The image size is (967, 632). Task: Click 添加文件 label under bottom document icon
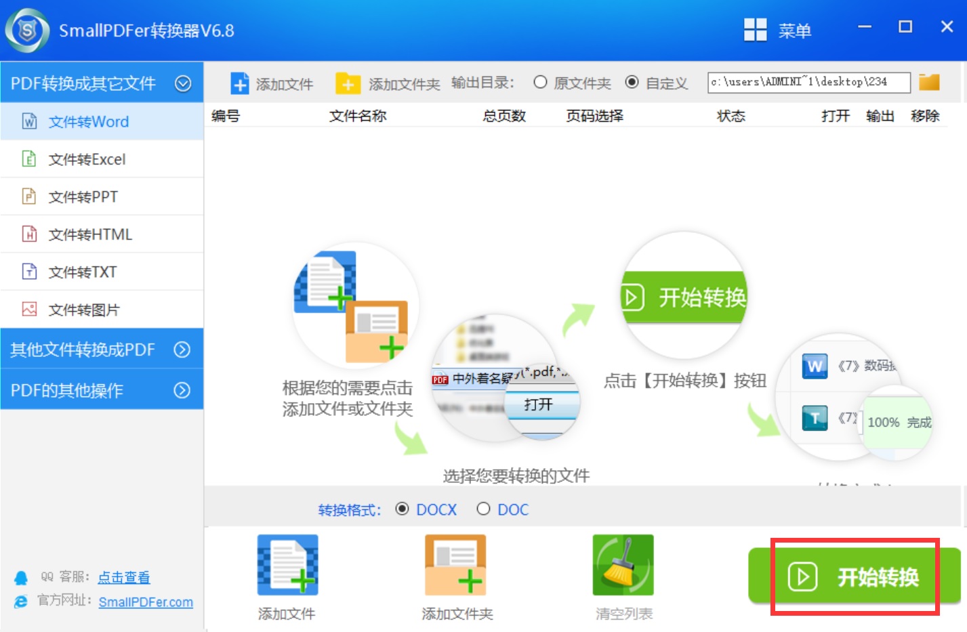pyautogui.click(x=287, y=614)
